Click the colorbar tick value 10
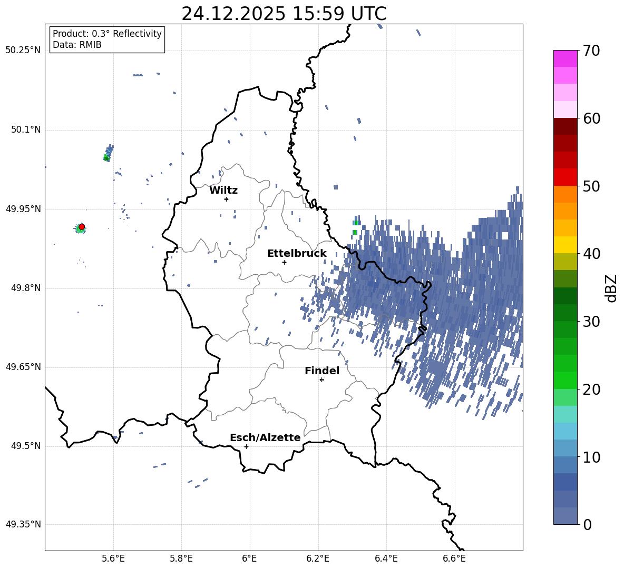This screenshot has width=624, height=569. coord(591,457)
